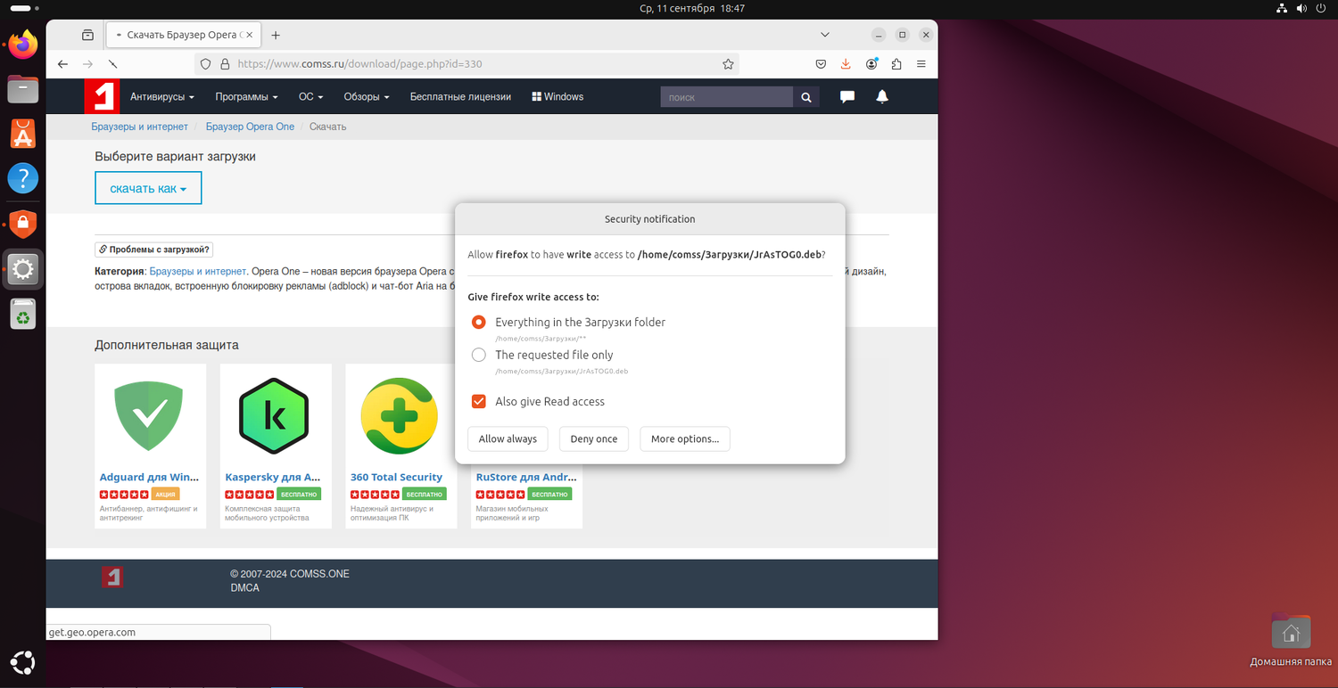This screenshot has height=688, width=1338.
Task: Open the "Браузеры и интернет" breadcrumb link
Action: (x=140, y=127)
